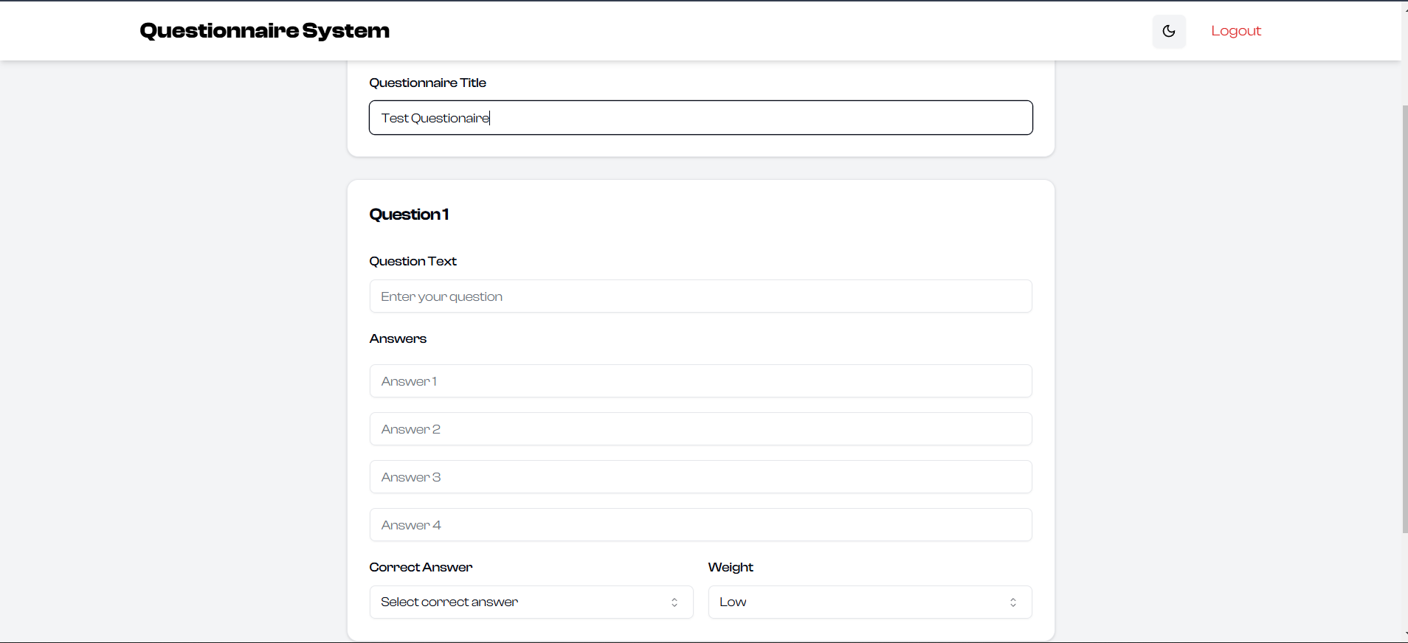The height and width of the screenshot is (643, 1408).
Task: Click the Logout link
Action: point(1235,31)
